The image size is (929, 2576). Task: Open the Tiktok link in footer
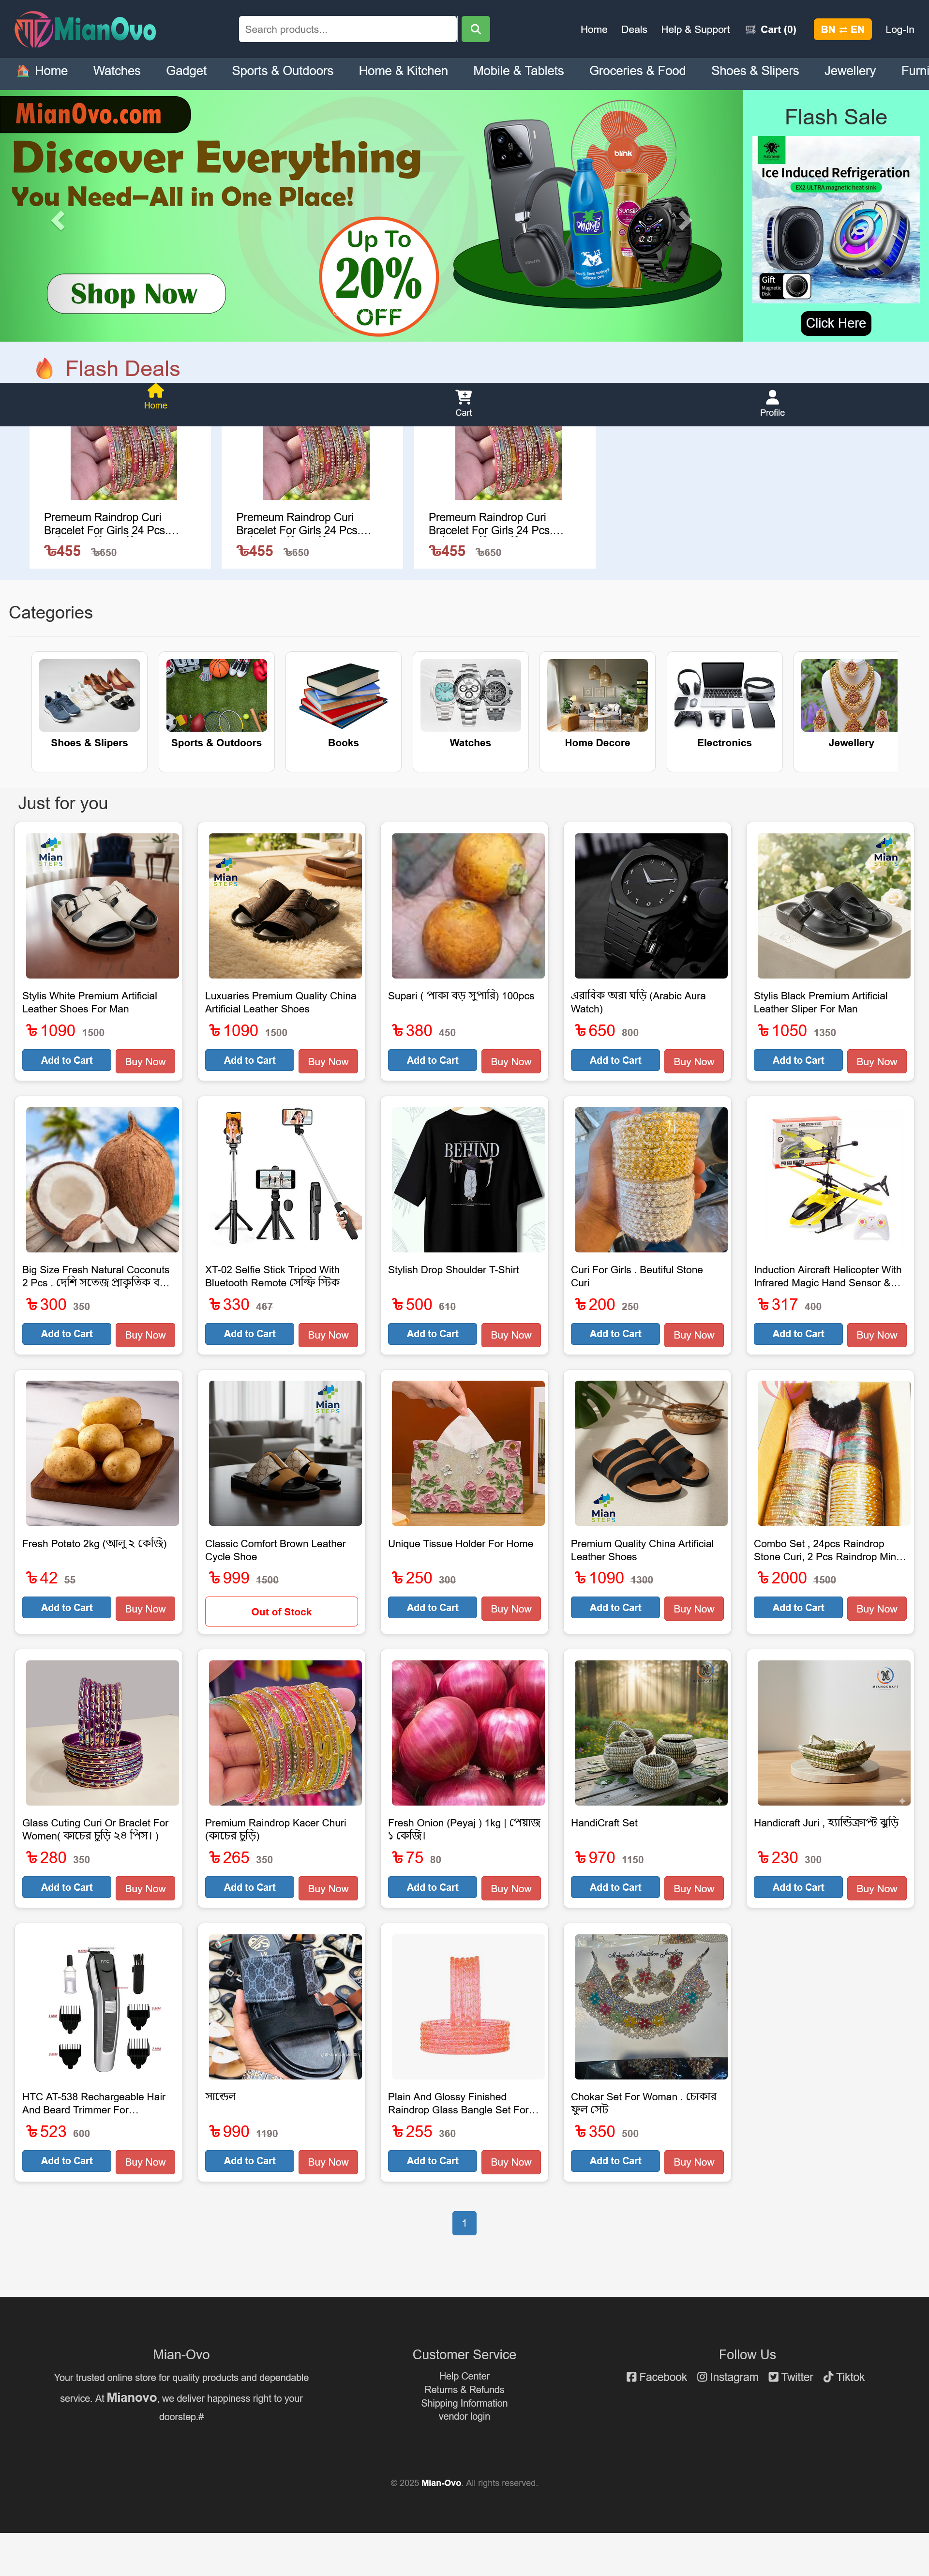[844, 2377]
